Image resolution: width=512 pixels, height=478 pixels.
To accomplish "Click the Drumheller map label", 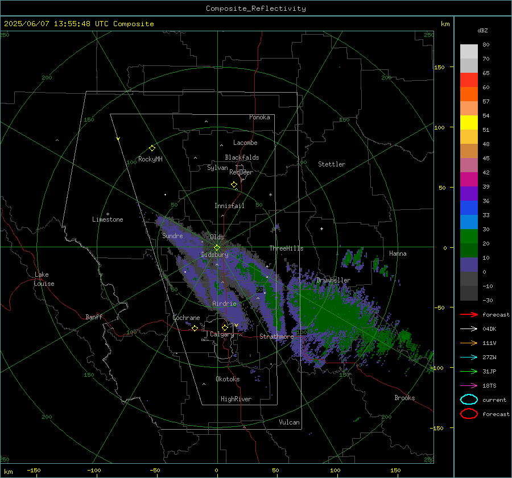I will (333, 280).
